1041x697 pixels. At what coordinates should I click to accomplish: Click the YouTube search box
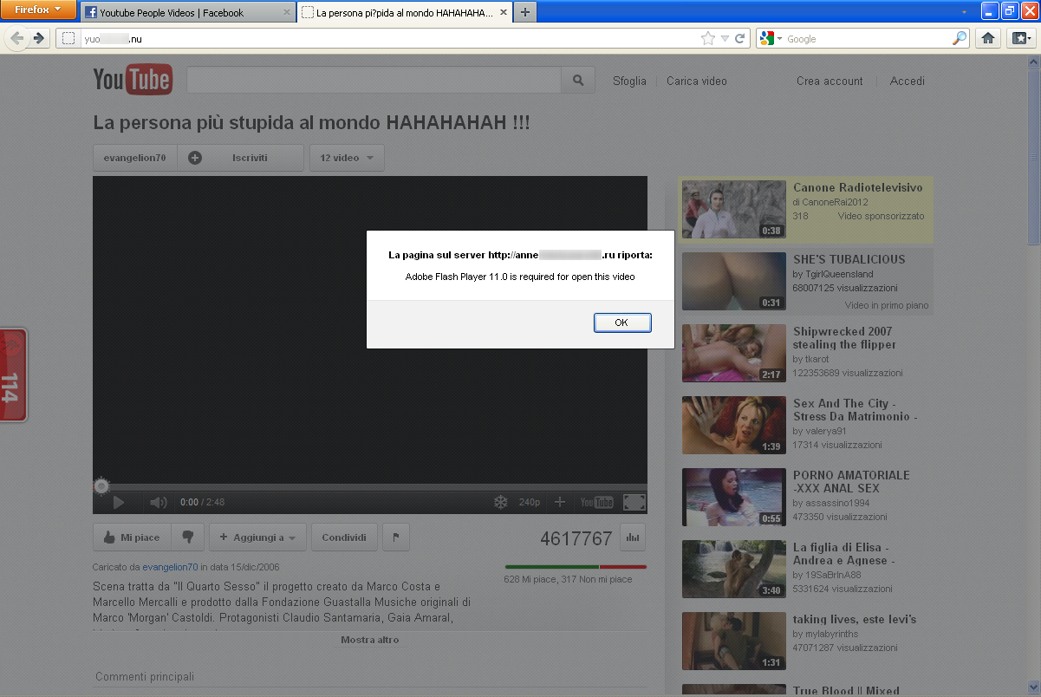[374, 80]
